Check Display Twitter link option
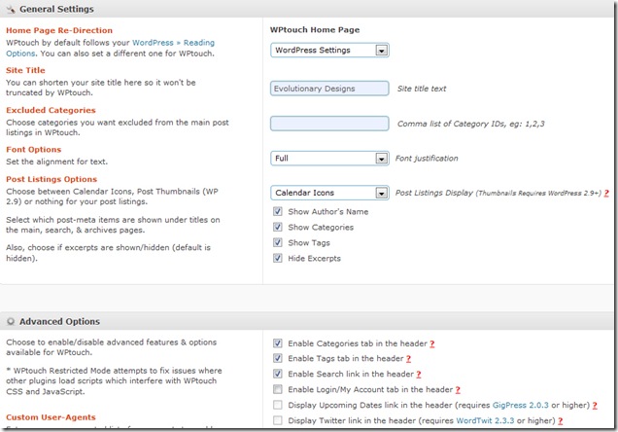The height and width of the screenshot is (432, 618). click(x=278, y=420)
